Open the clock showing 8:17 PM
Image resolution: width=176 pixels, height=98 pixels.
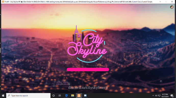pyautogui.click(x=165, y=95)
